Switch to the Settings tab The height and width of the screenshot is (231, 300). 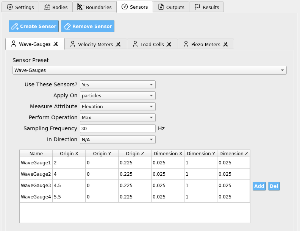click(x=20, y=7)
